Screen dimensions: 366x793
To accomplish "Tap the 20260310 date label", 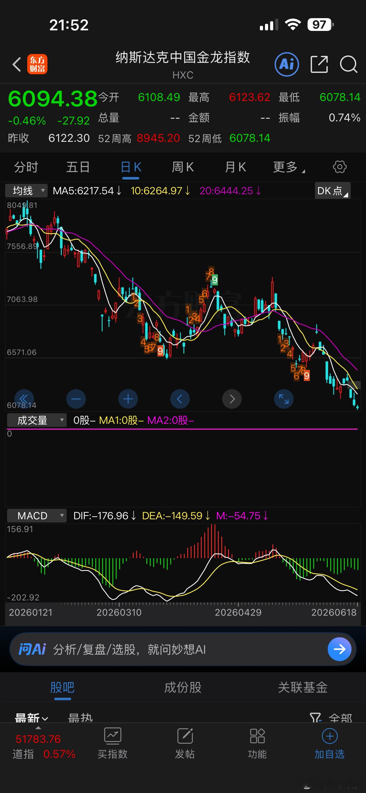I will pos(119,612).
